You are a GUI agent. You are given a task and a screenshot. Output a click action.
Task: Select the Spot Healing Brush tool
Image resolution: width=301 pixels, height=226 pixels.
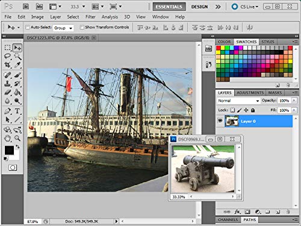[7, 75]
